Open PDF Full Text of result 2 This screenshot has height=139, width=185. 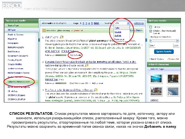coord(51,80)
